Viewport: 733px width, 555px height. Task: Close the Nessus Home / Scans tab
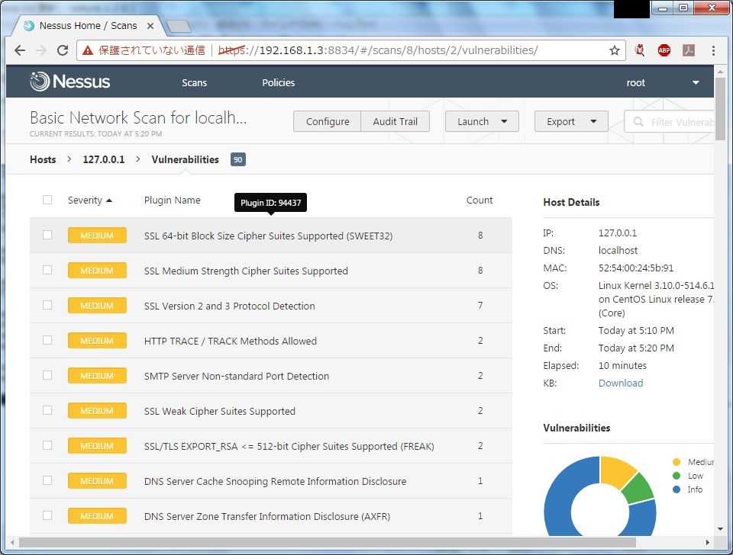[150, 26]
